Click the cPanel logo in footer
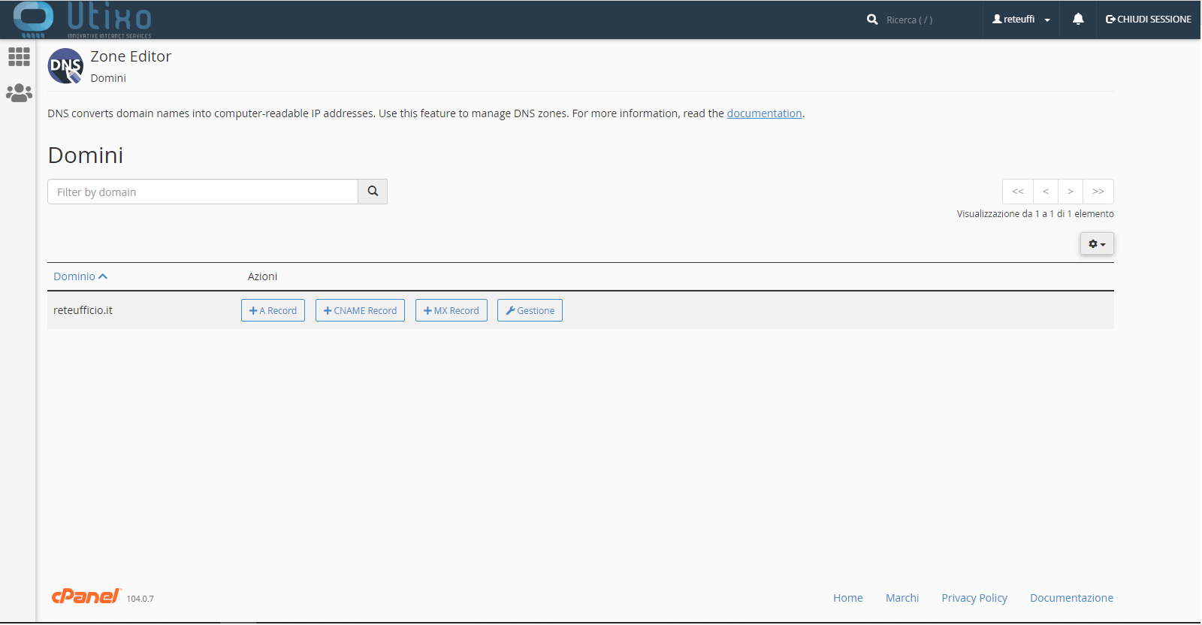This screenshot has height=625, width=1202. 86,596
